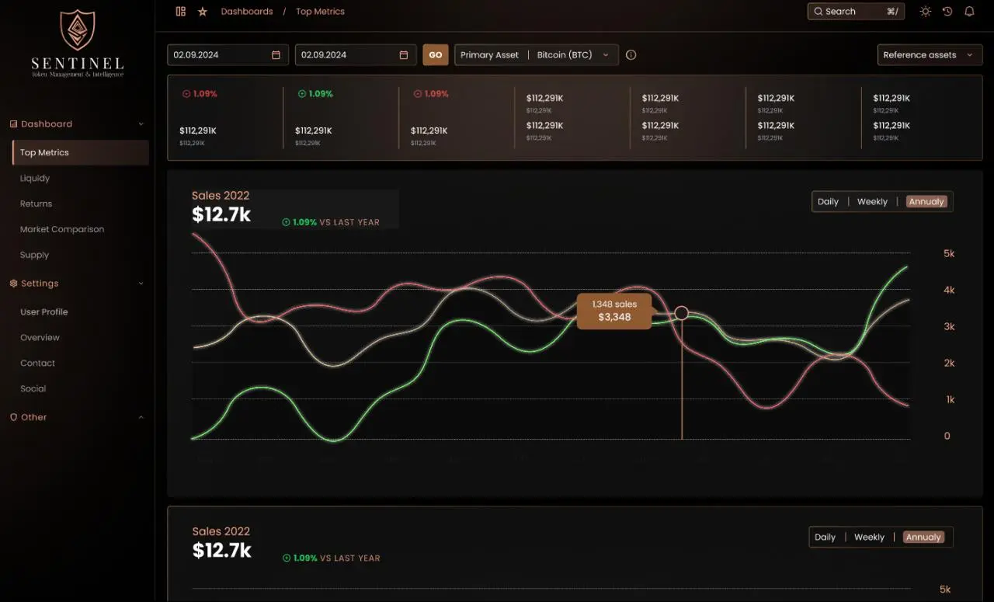Click the 1,348 sales tooltip
The image size is (994, 602).
click(614, 311)
